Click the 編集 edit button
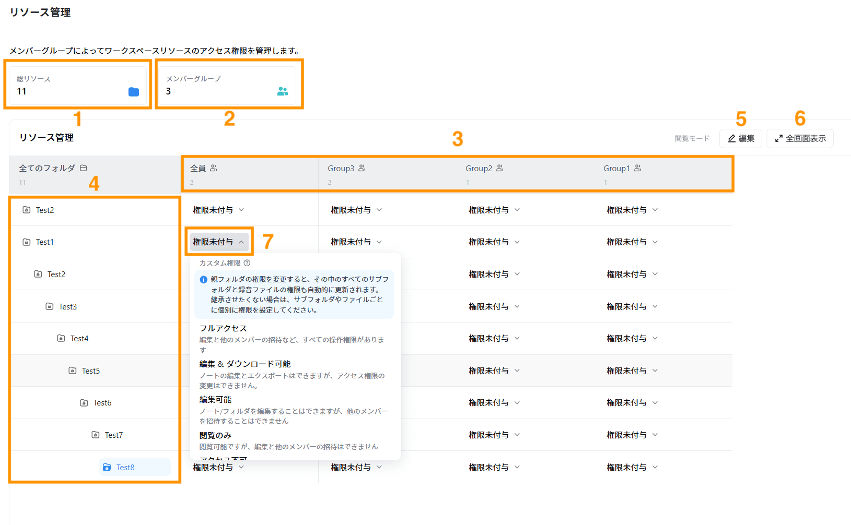The image size is (851, 525). pyautogui.click(x=741, y=138)
